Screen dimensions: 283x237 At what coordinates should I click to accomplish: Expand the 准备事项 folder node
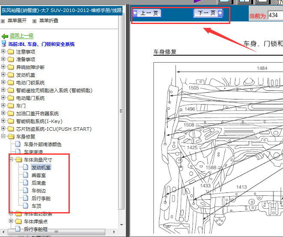click(3, 59)
